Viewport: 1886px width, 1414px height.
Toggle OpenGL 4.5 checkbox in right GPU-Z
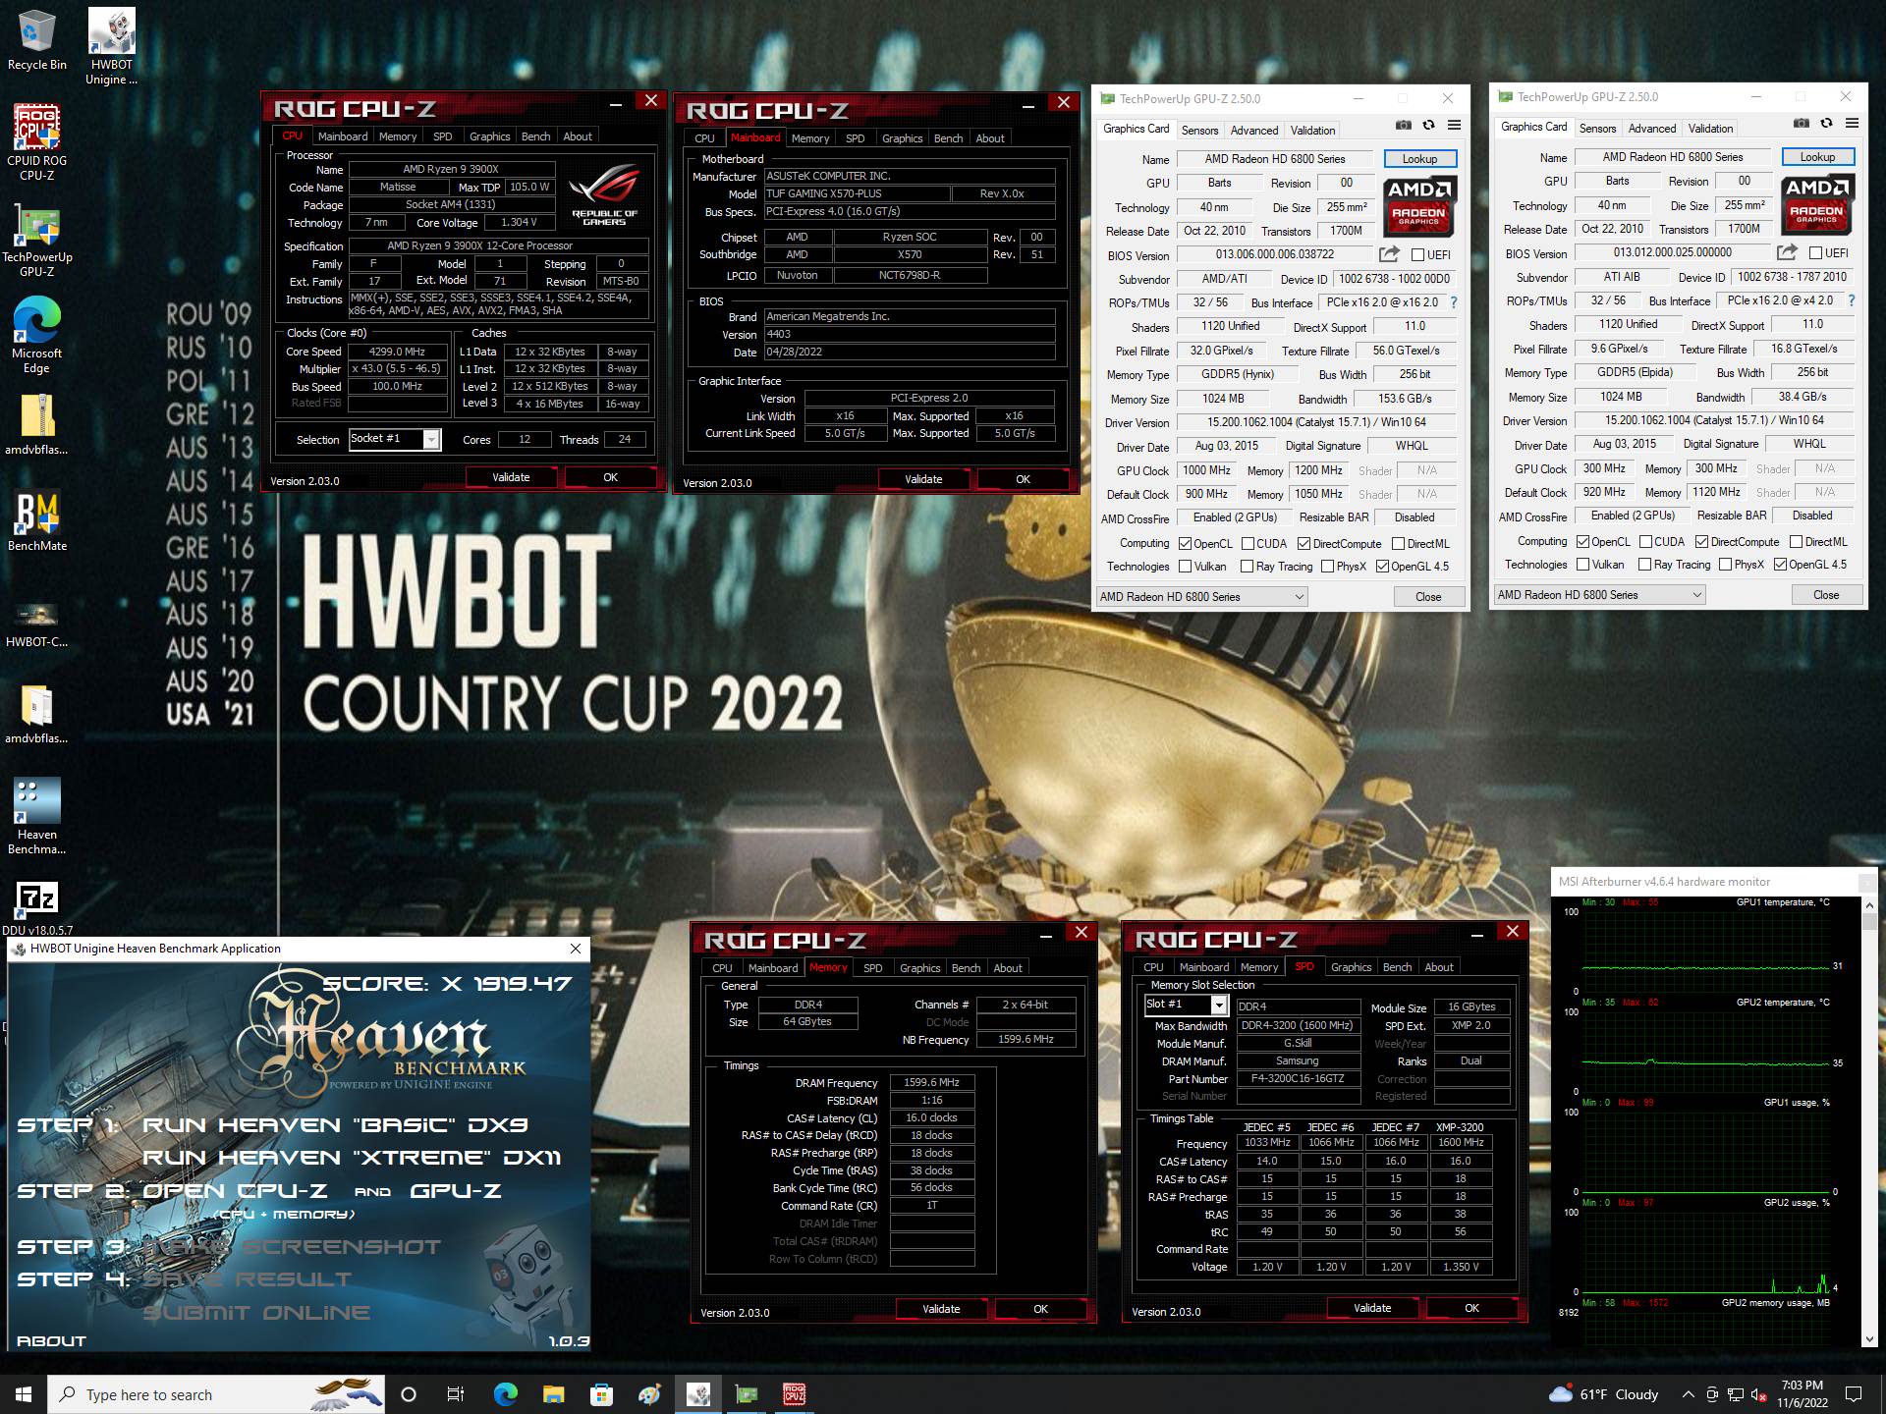[x=1780, y=565]
